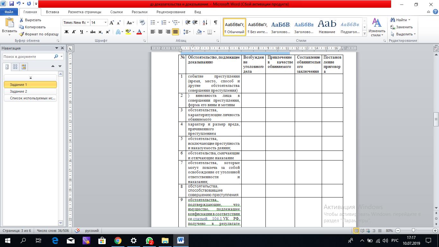439x247 pixels.
Task: Align text to the left
Action: click(x=153, y=32)
